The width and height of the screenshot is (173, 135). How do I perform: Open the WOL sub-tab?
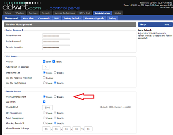click(57, 18)
